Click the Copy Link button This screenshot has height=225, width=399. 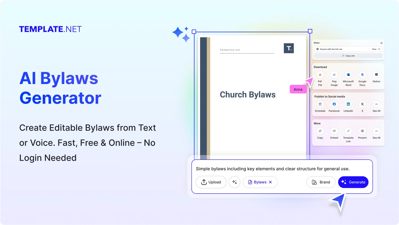pos(348,56)
